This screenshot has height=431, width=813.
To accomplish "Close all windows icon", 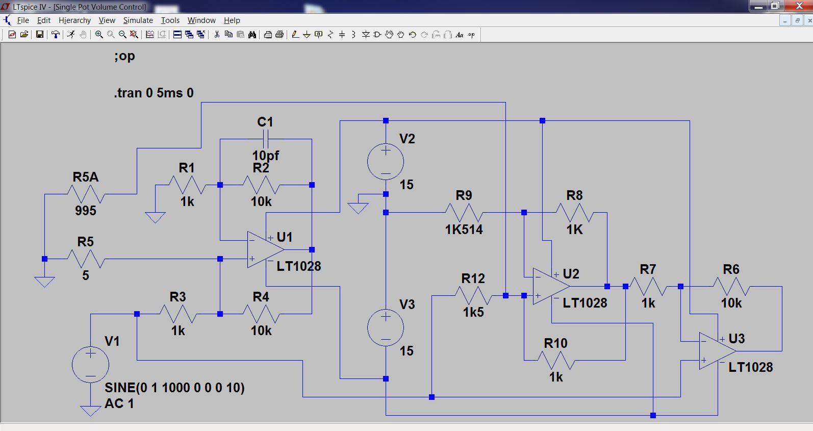I will click(x=200, y=35).
